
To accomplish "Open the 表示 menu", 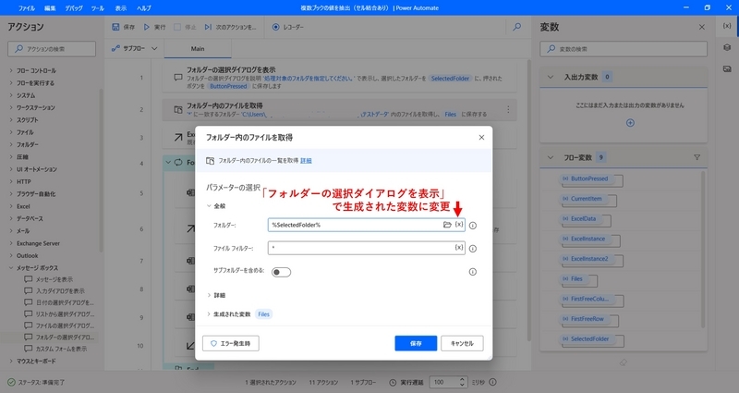I will coord(121,8).
